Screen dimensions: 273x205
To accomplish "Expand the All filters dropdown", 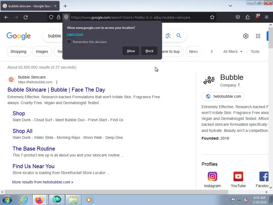I will [233, 52].
